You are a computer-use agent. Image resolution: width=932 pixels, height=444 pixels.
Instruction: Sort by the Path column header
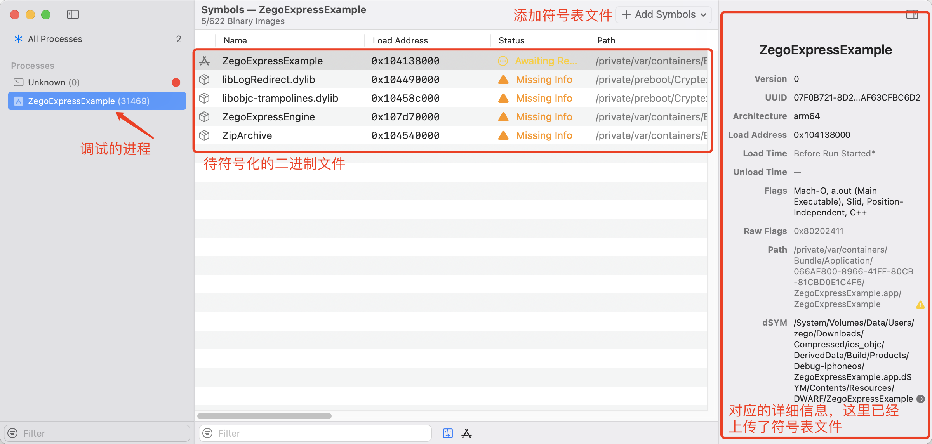tap(606, 40)
